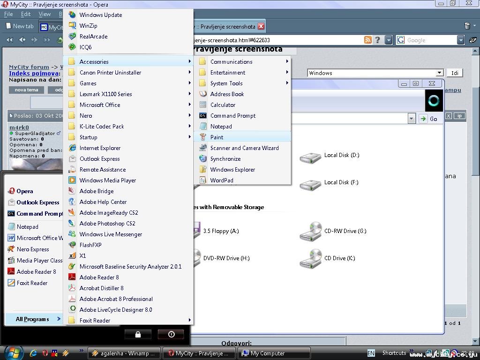Open the Edit menu in Opera
Viewport: 480px width, 360px height.
(x=26, y=14)
